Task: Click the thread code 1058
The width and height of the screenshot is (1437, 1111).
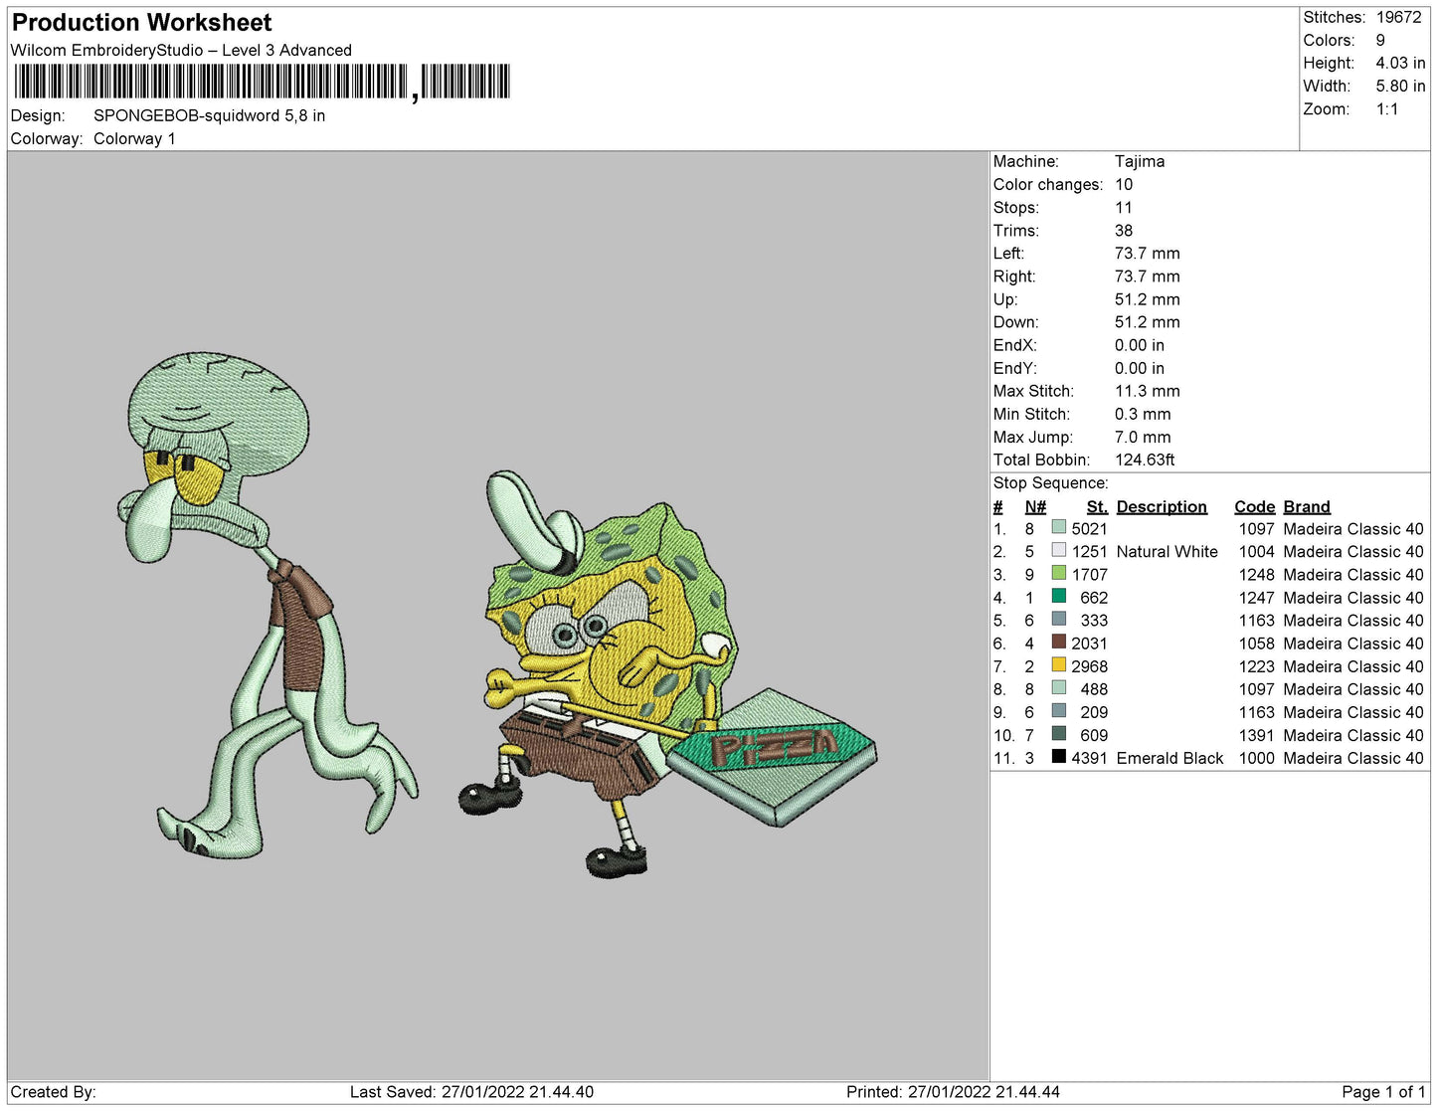Action: (x=1256, y=643)
